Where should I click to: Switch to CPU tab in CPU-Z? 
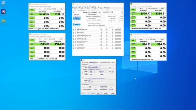(83, 62)
